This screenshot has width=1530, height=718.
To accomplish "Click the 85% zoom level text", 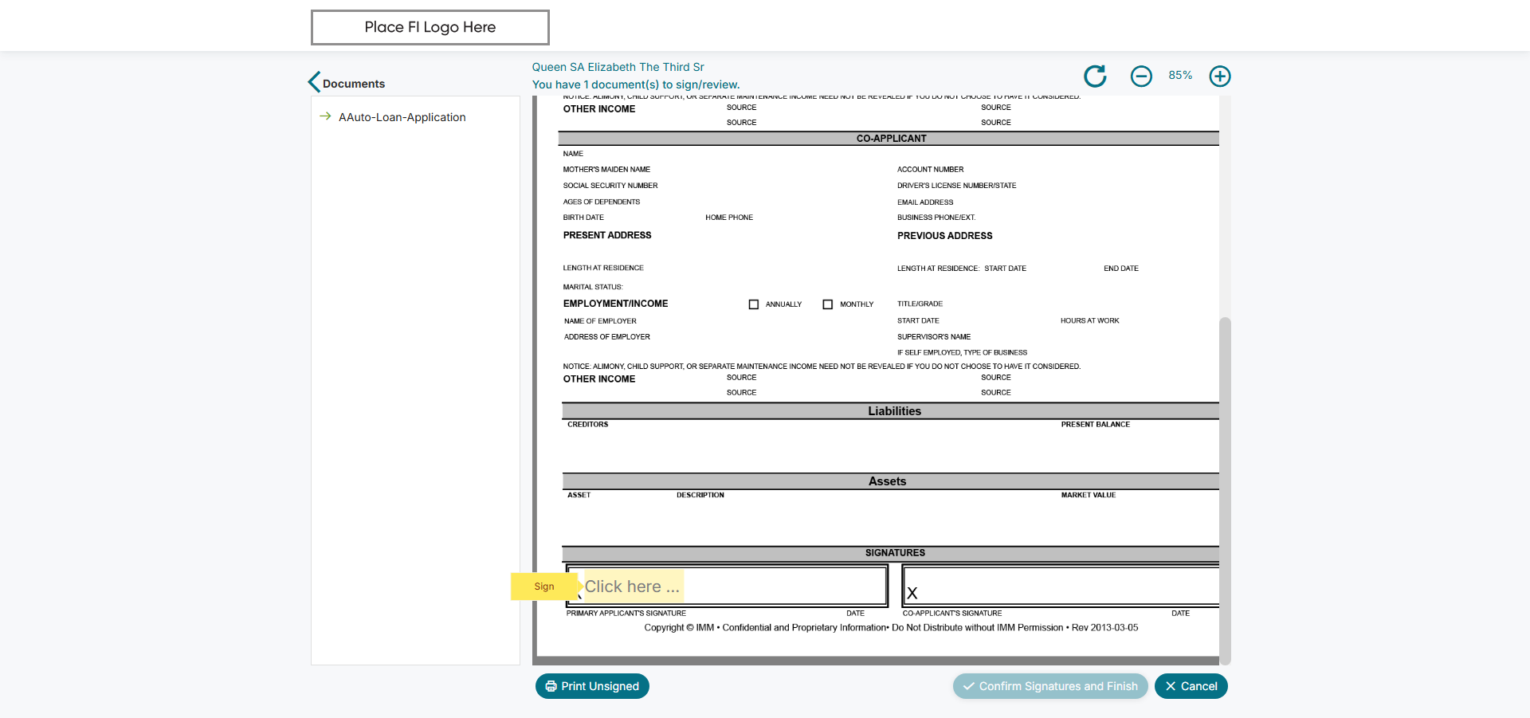I will pyautogui.click(x=1180, y=75).
